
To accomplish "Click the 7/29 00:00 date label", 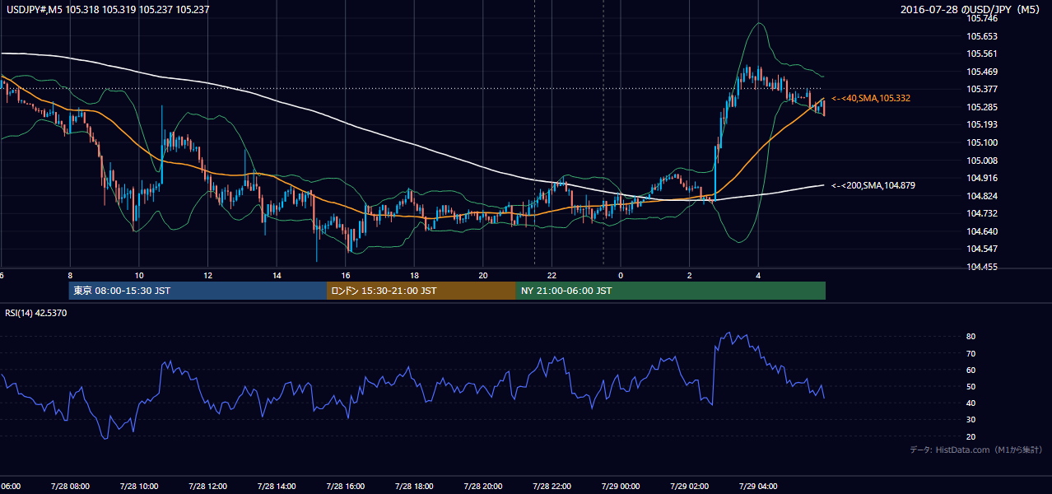I will pos(620,487).
